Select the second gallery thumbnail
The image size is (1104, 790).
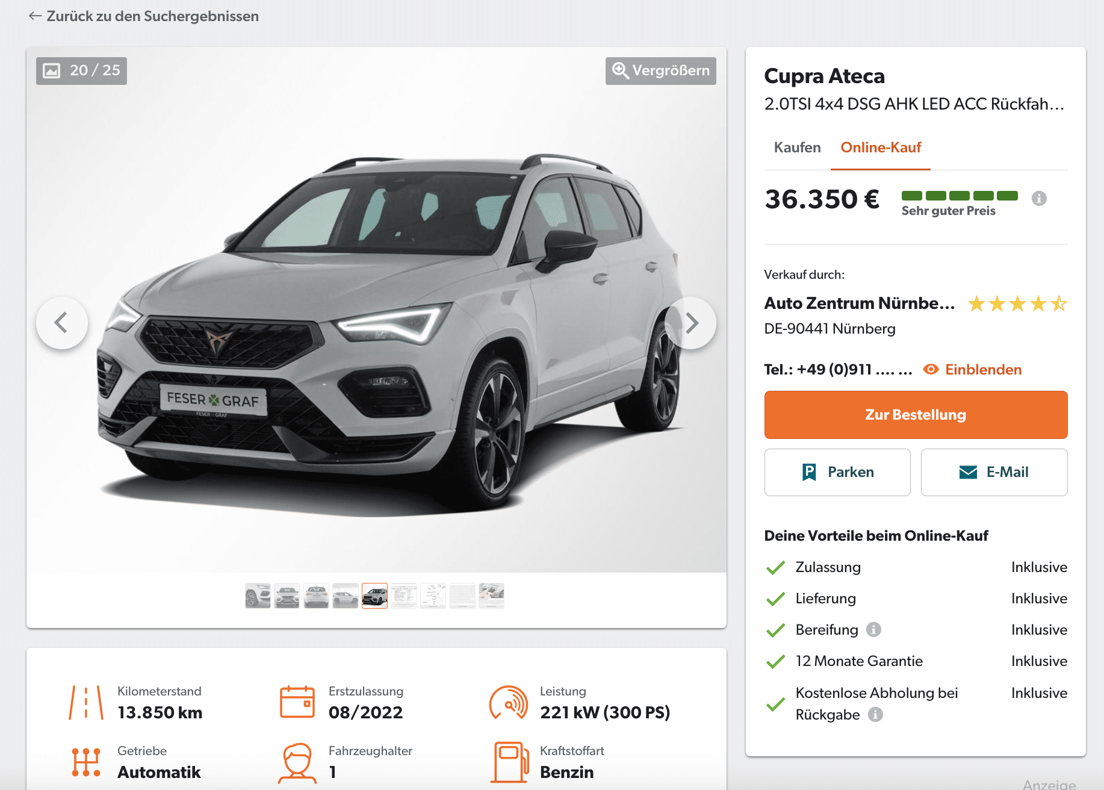click(287, 596)
